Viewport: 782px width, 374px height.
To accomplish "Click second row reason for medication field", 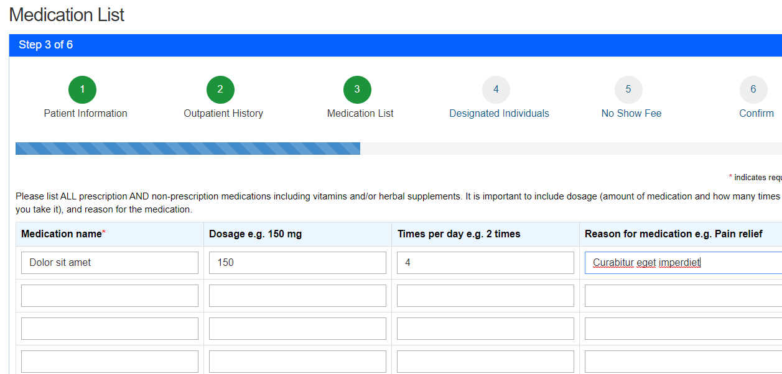I will [683, 296].
